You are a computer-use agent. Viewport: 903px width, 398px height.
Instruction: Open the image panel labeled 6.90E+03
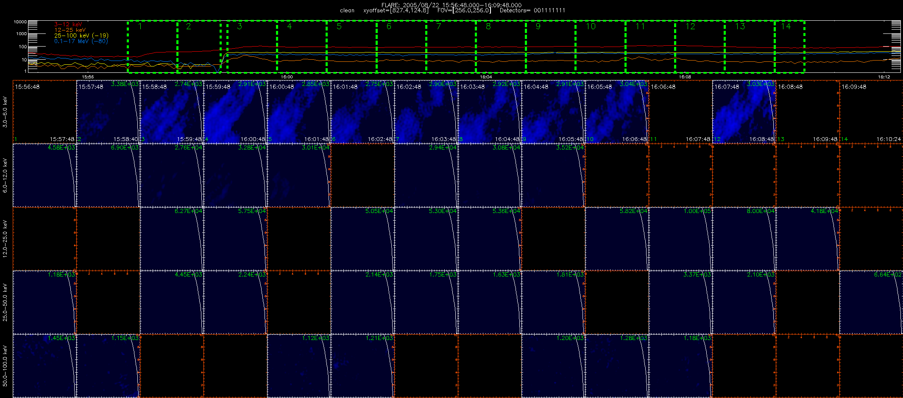pyautogui.click(x=108, y=175)
